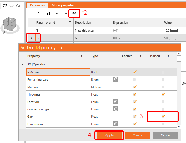Expand the G parameter row
Screen dimensions: 186x143
[x=32, y=38]
